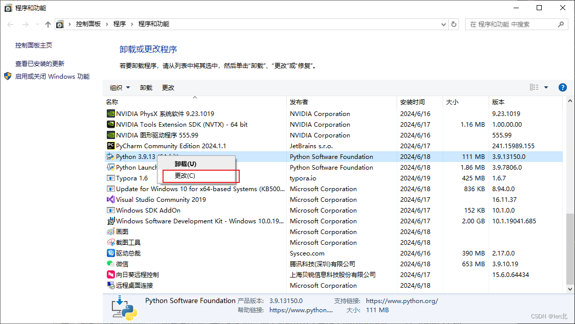Screen dimensions: 575x324
Task: Click the 驱动总裁 icon
Action: 111,253
